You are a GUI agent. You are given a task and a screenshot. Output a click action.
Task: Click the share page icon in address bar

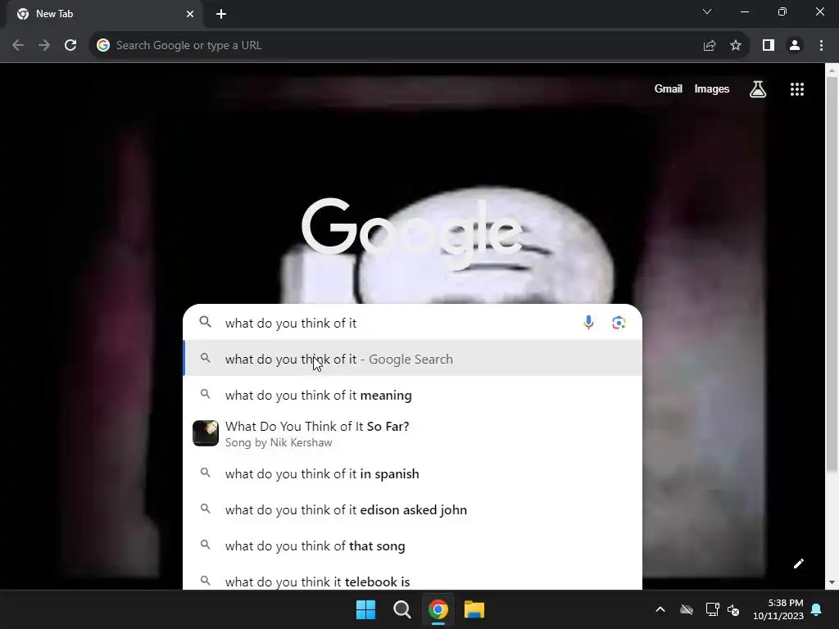[710, 46]
